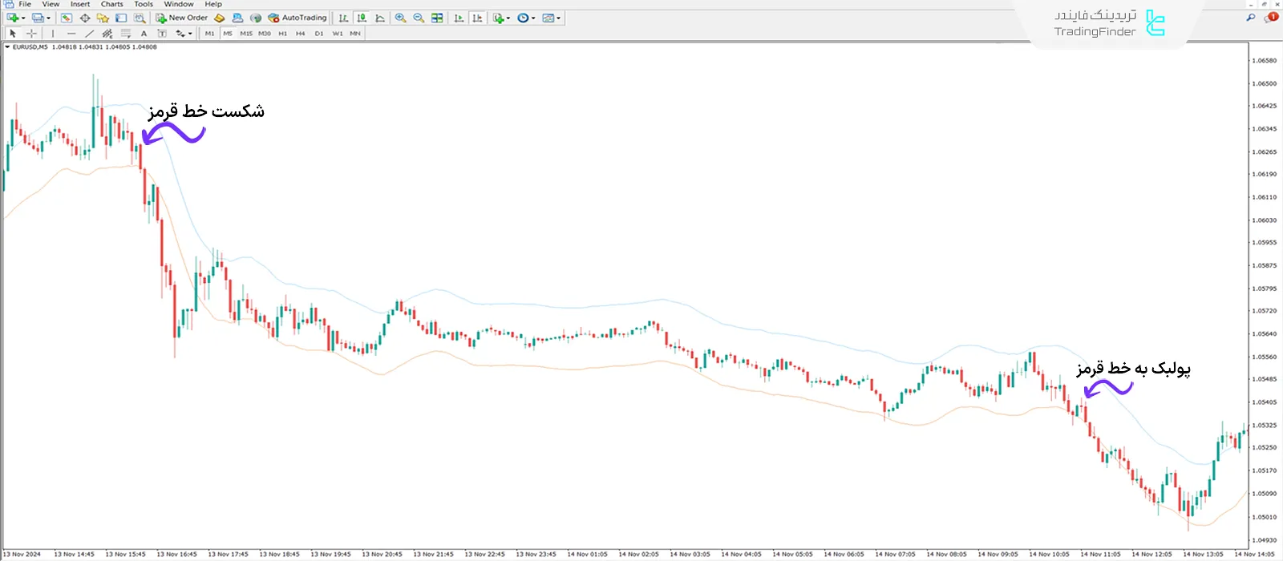Click the arrows objects icon
This screenshot has height=561, width=1283.
pyautogui.click(x=180, y=34)
